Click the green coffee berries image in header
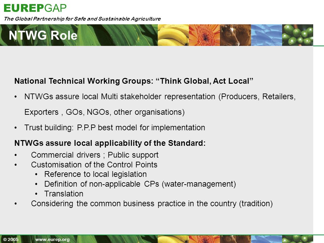This screenshot has height=243, width=324. click(x=298, y=35)
